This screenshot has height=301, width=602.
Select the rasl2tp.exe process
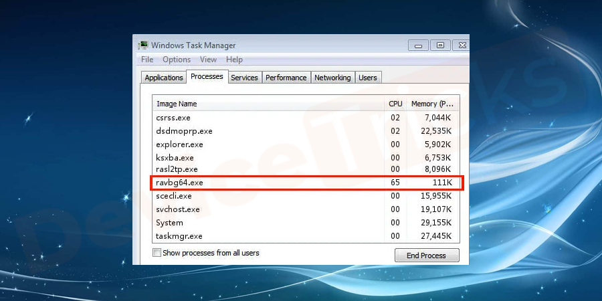pos(306,169)
